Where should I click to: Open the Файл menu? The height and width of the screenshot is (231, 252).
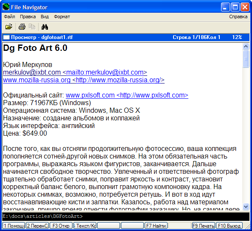tap(9, 17)
